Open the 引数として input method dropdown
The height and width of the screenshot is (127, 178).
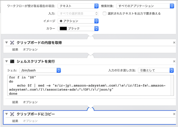[x=156, y=70]
